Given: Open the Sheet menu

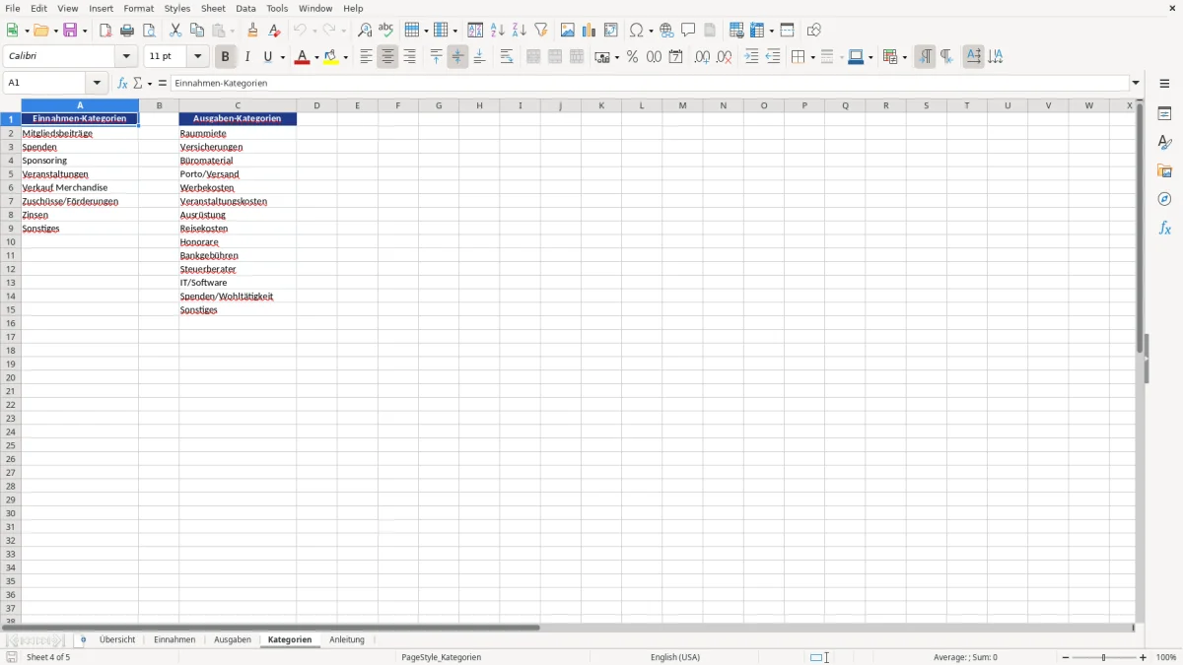Looking at the screenshot, I should (213, 8).
